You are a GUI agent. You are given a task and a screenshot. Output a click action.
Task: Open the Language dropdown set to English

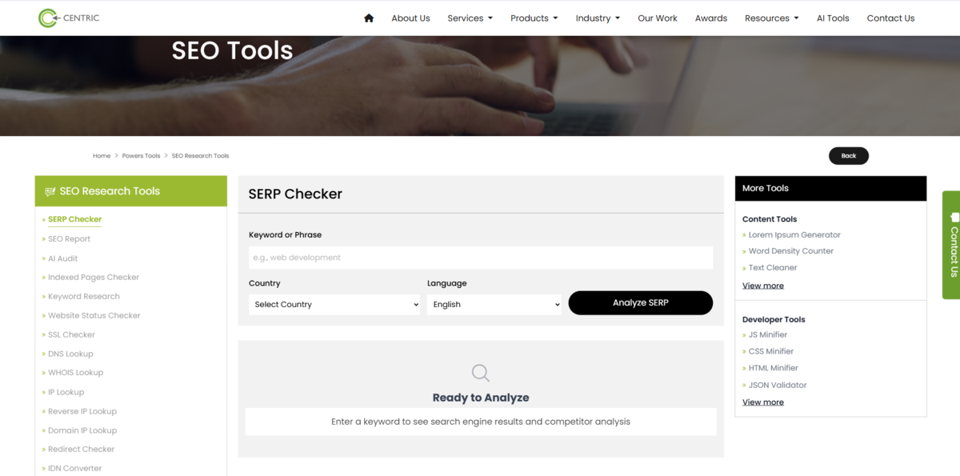(x=494, y=304)
